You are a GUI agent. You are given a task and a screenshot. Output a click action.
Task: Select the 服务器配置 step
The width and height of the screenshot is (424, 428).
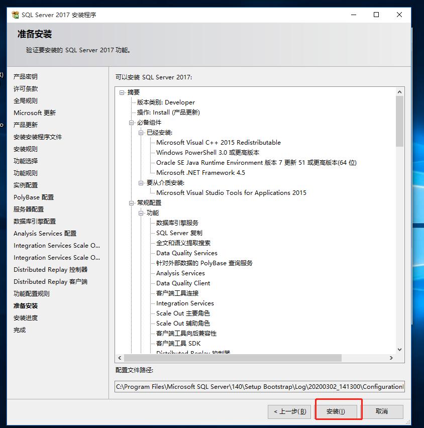29,209
